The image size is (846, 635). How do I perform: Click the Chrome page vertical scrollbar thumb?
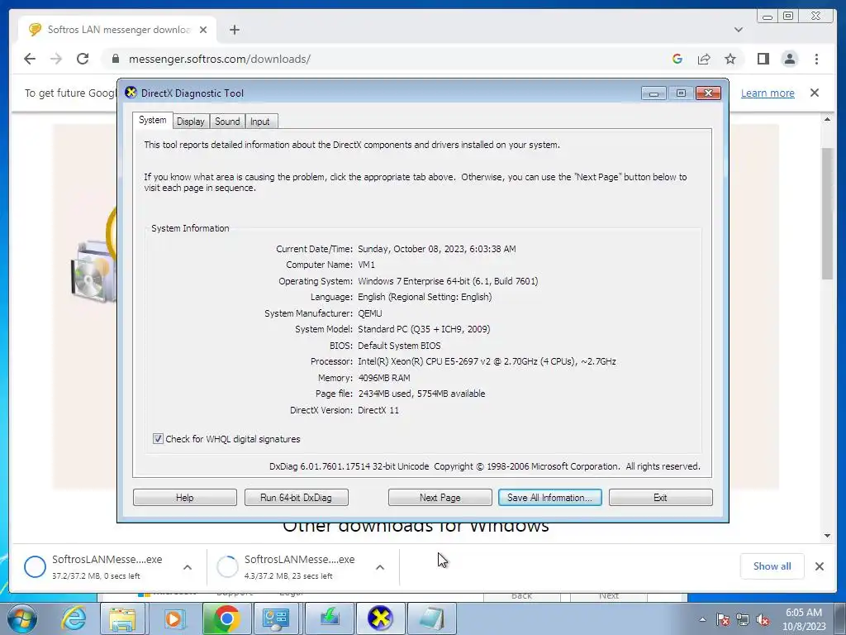827,213
